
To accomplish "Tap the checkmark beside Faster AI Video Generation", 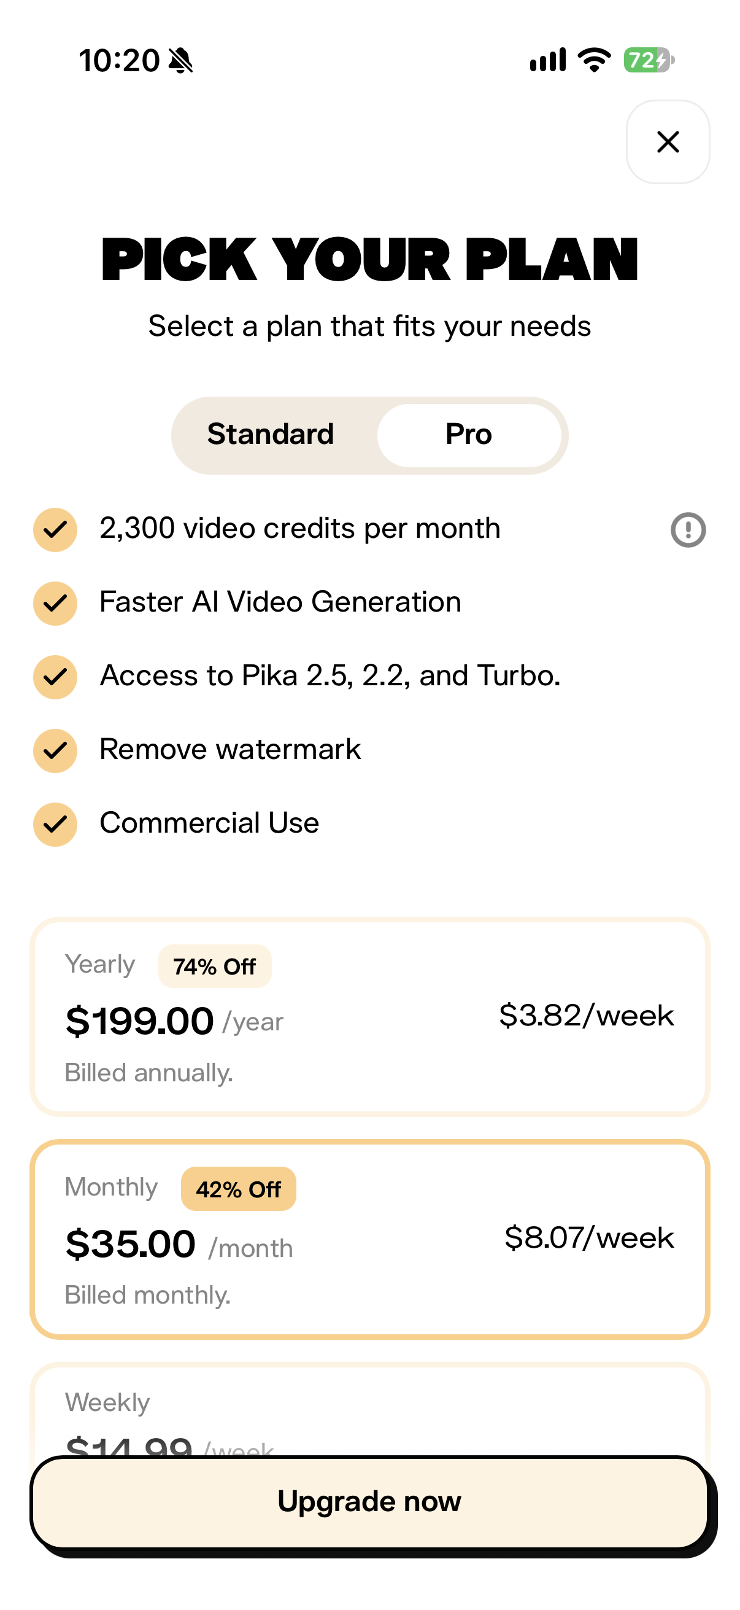I will [x=55, y=603].
